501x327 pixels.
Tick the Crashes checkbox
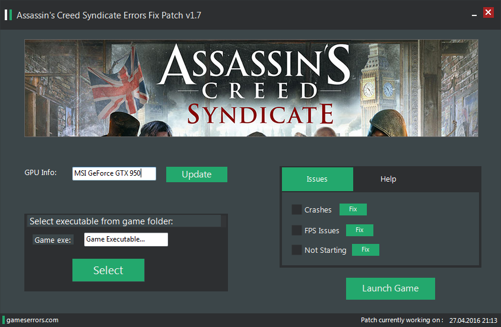click(297, 209)
